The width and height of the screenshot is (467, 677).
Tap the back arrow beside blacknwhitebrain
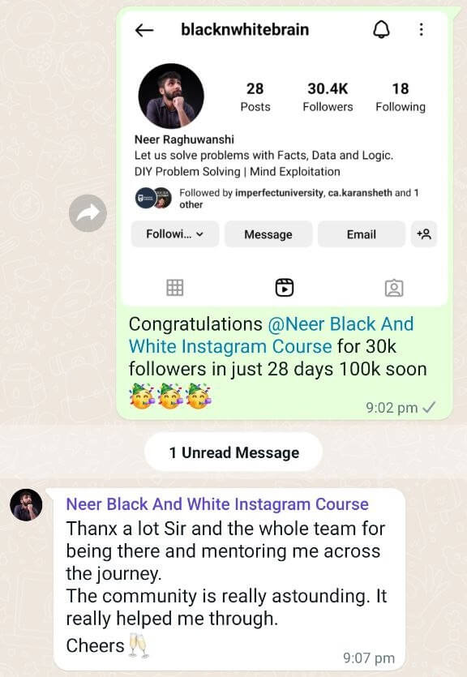tap(144, 30)
